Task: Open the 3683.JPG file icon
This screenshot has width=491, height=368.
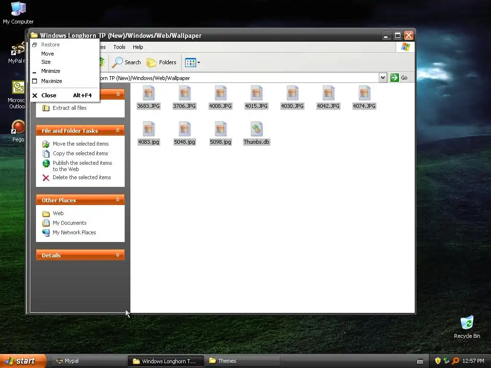Action: click(x=149, y=93)
